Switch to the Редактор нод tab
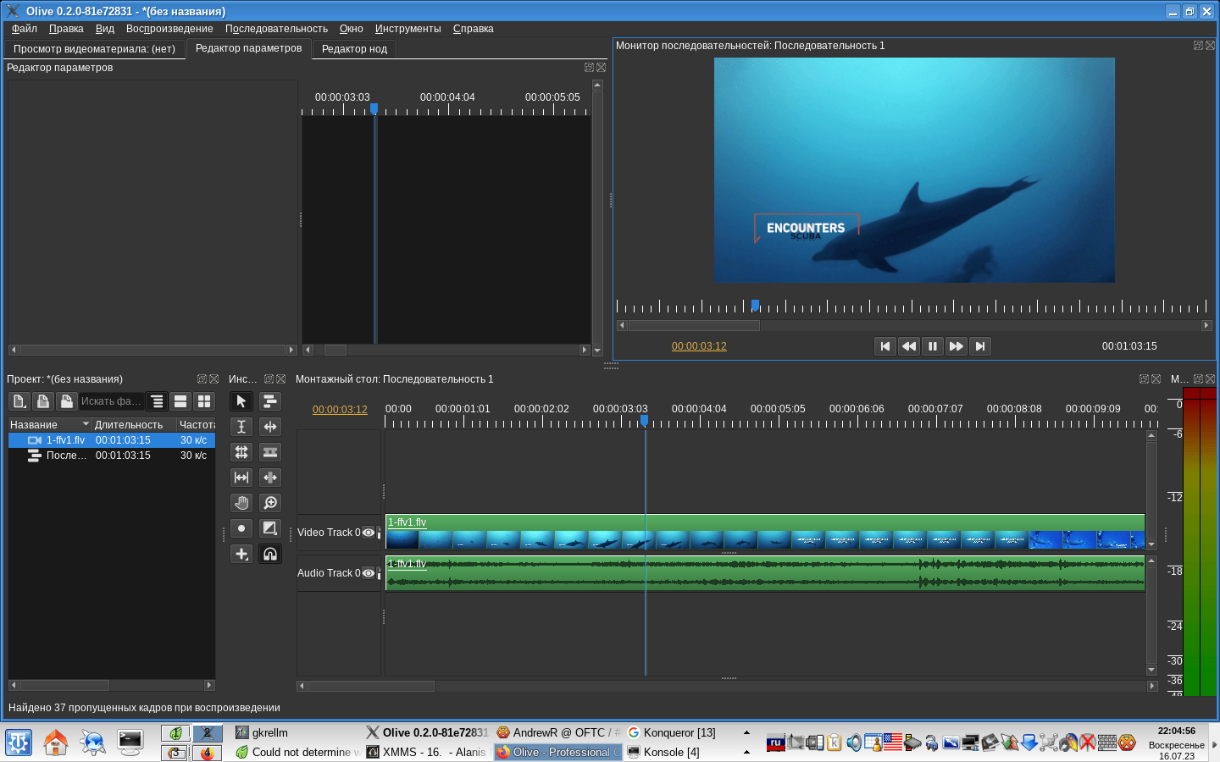The image size is (1220, 762). pyautogui.click(x=354, y=49)
